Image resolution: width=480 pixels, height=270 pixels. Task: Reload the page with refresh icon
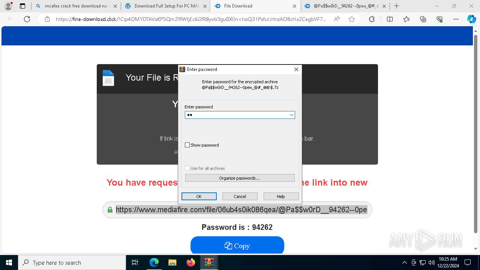click(x=27, y=19)
